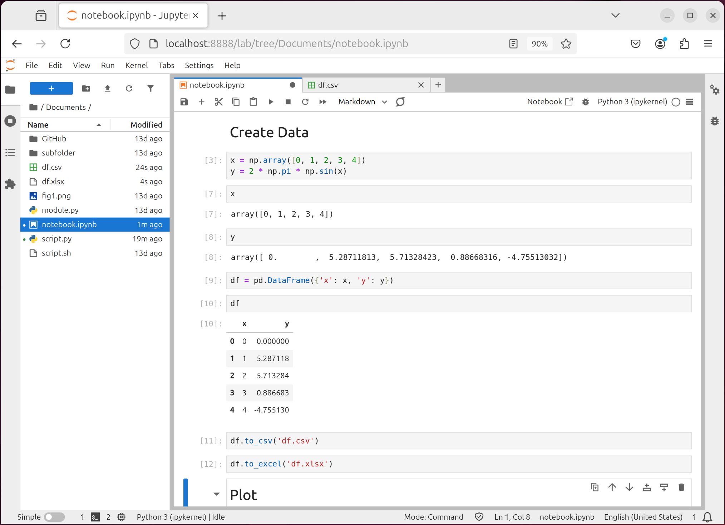Click the breadcrumb root folder icon
This screenshot has width=725, height=525.
point(34,107)
